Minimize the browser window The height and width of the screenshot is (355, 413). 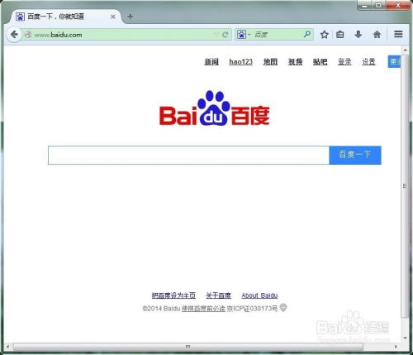coord(364,5)
